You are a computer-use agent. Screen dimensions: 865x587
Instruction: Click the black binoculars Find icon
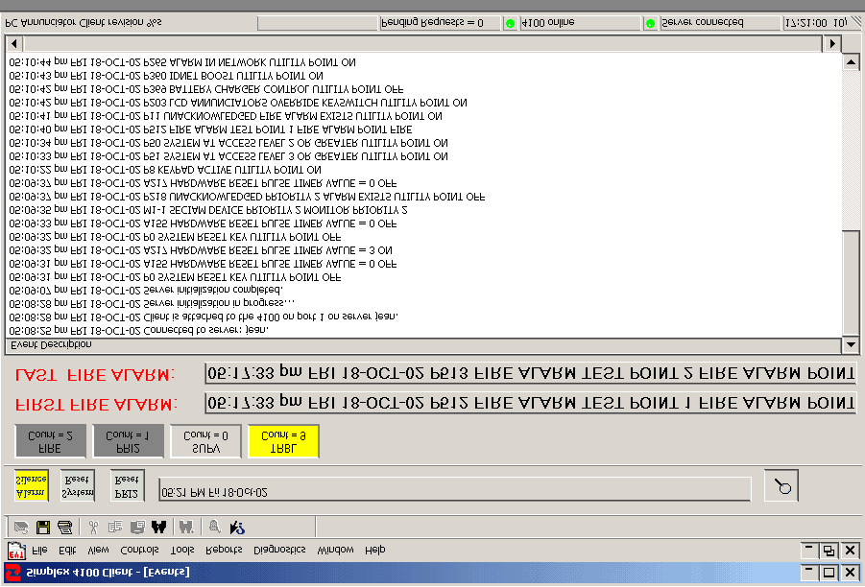tap(158, 527)
